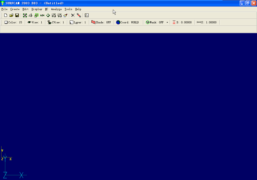The width and height of the screenshot is (257, 180).
Task: Toggle Mask: OFF
Action: click(x=155, y=22)
